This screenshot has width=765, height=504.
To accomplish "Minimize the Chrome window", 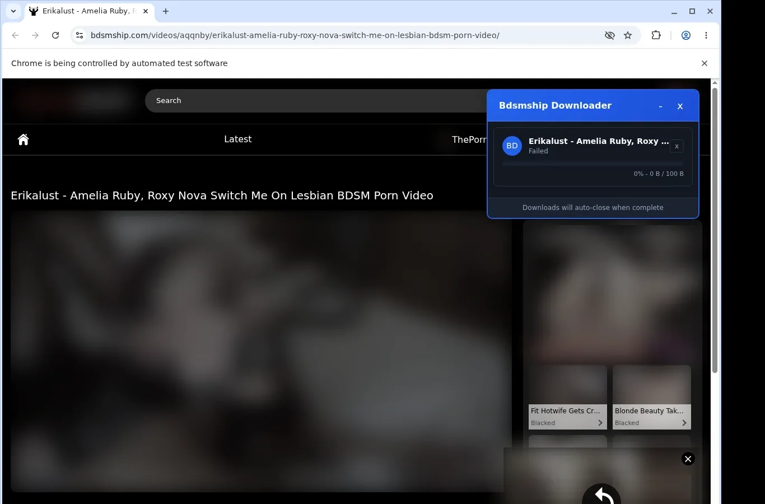I will click(674, 11).
